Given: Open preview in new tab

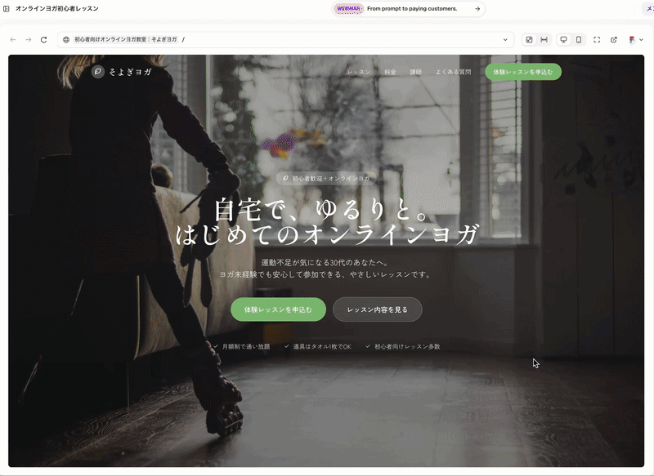Looking at the screenshot, I should [614, 39].
